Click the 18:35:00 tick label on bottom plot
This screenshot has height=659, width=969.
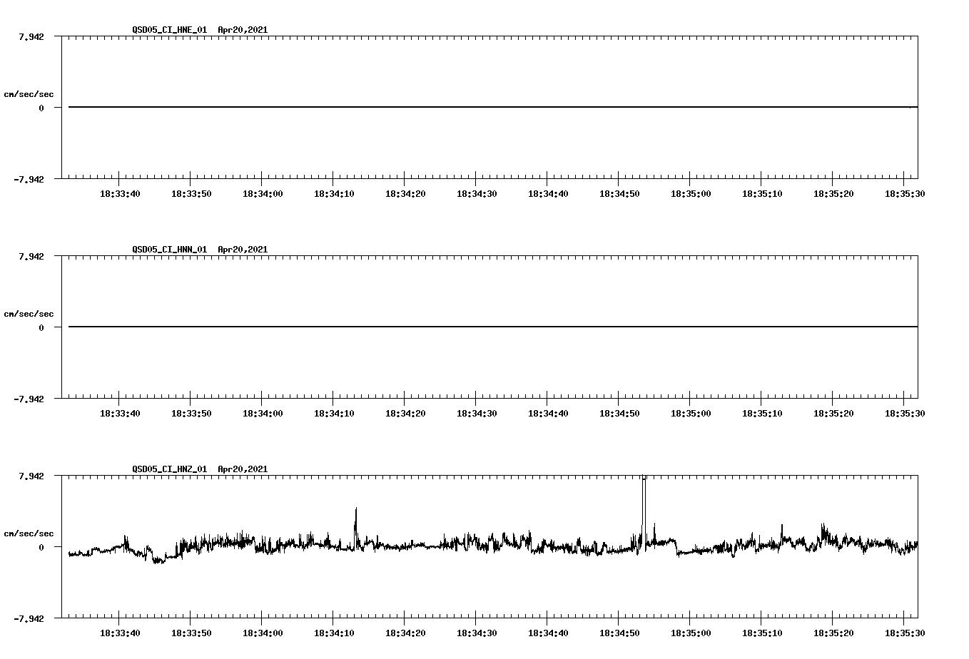(x=692, y=632)
